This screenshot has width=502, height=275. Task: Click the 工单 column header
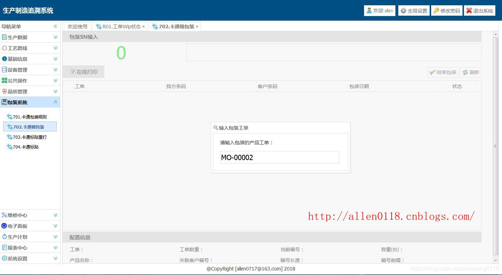(x=119, y=86)
